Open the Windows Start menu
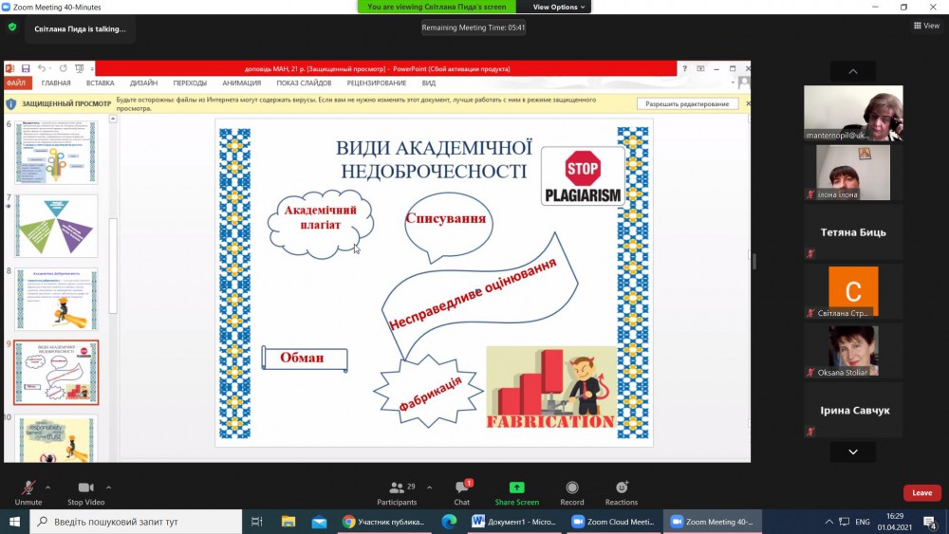949x534 pixels. click(14, 522)
